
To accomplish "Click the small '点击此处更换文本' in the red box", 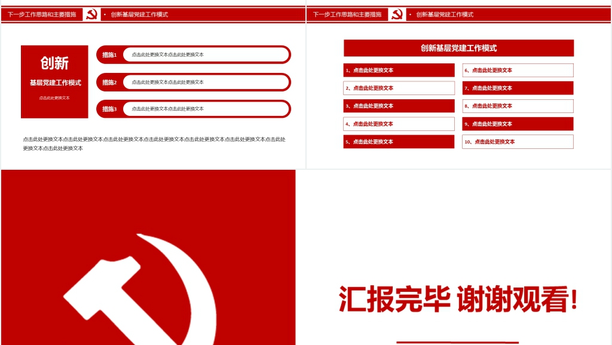I will point(54,98).
